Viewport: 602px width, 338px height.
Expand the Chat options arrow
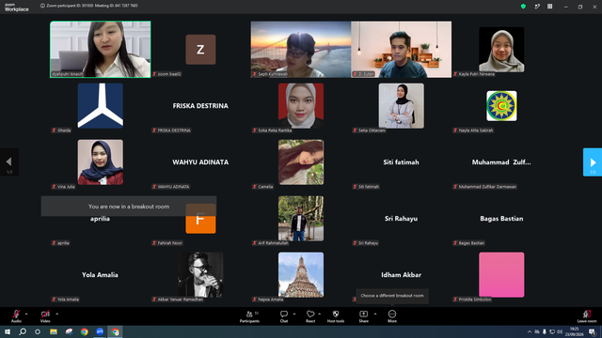pos(294,314)
